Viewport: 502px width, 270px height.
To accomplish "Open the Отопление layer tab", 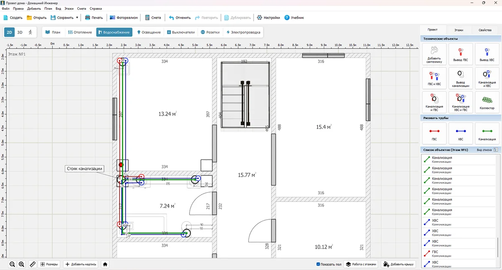I will point(79,32).
